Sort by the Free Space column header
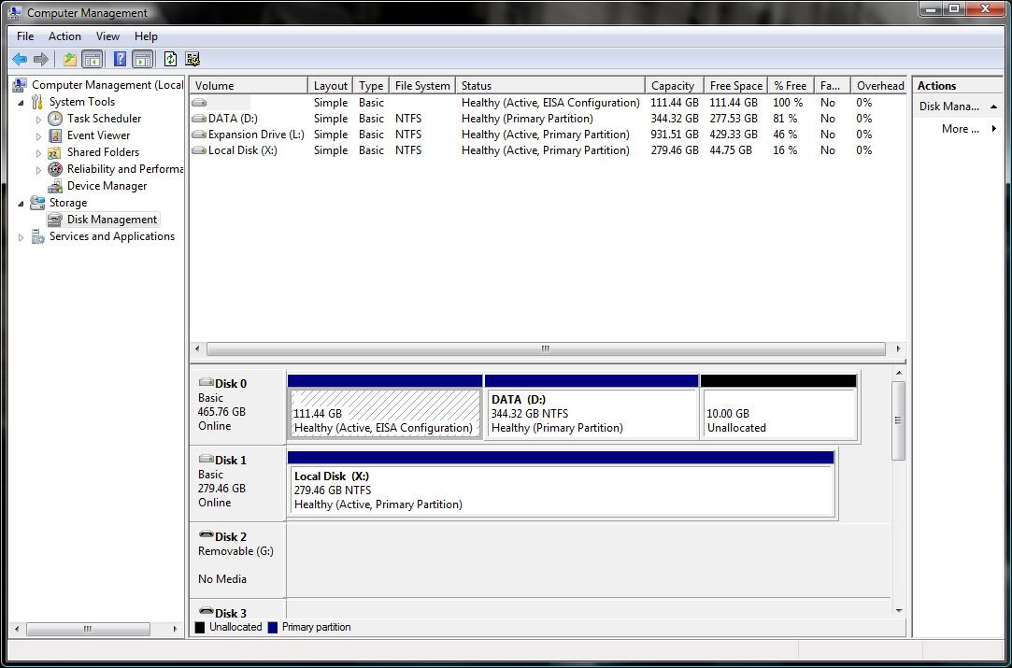 pyautogui.click(x=735, y=85)
